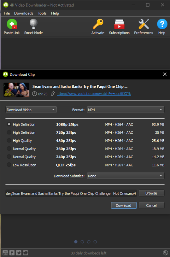Image resolution: width=170 pixels, height=257 pixels.
Task: Click the 35 MB size text
Action: click(x=159, y=132)
